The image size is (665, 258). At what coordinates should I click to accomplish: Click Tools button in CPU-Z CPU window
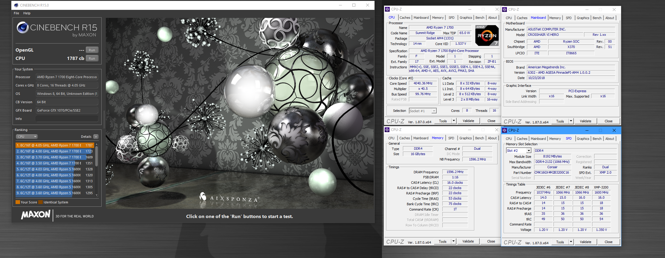tap(443, 121)
